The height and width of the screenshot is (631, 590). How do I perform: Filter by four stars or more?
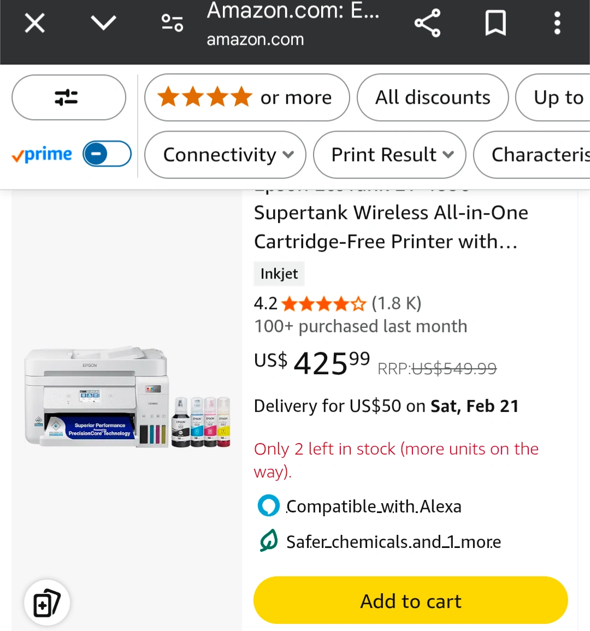(x=246, y=97)
